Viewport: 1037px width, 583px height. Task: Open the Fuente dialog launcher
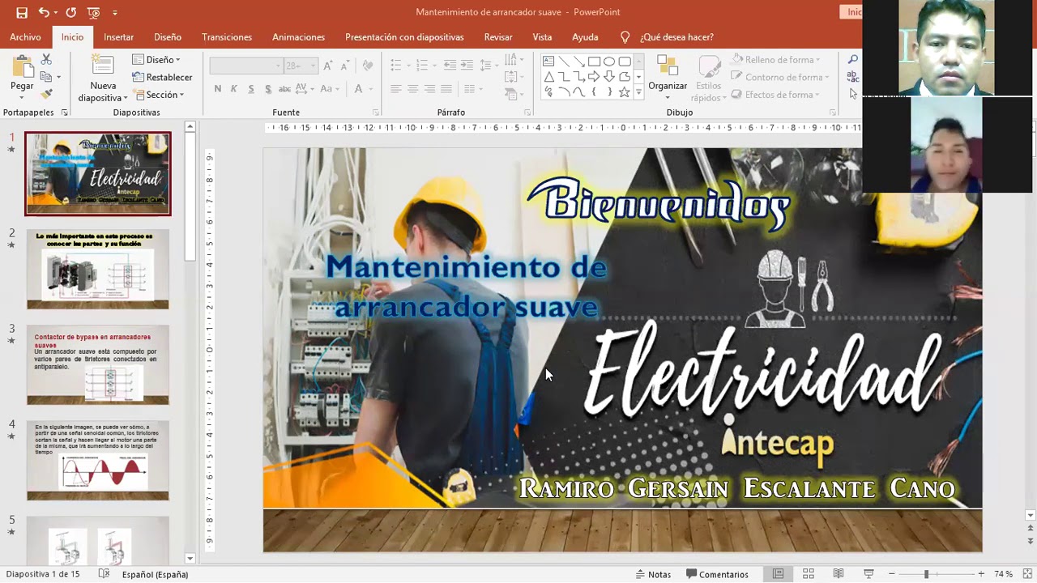point(375,113)
